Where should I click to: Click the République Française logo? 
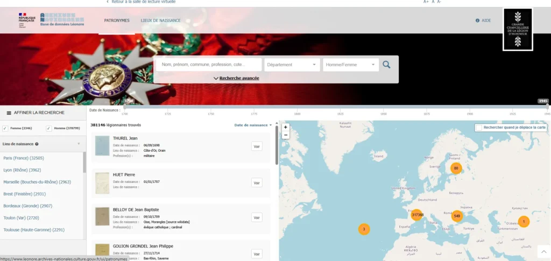(x=27, y=20)
